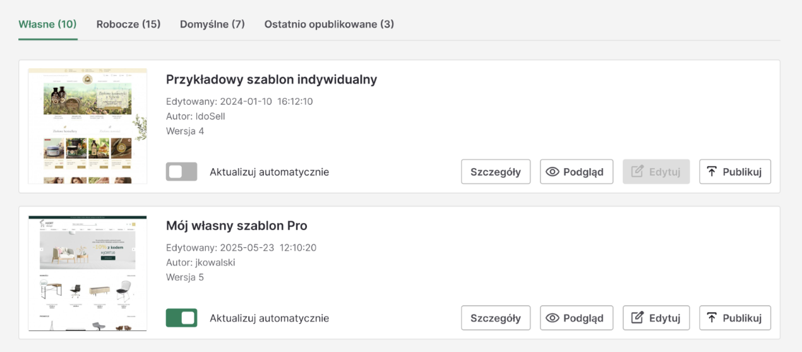
Task: Click the title Mój własny szablon Pro
Action: click(237, 226)
